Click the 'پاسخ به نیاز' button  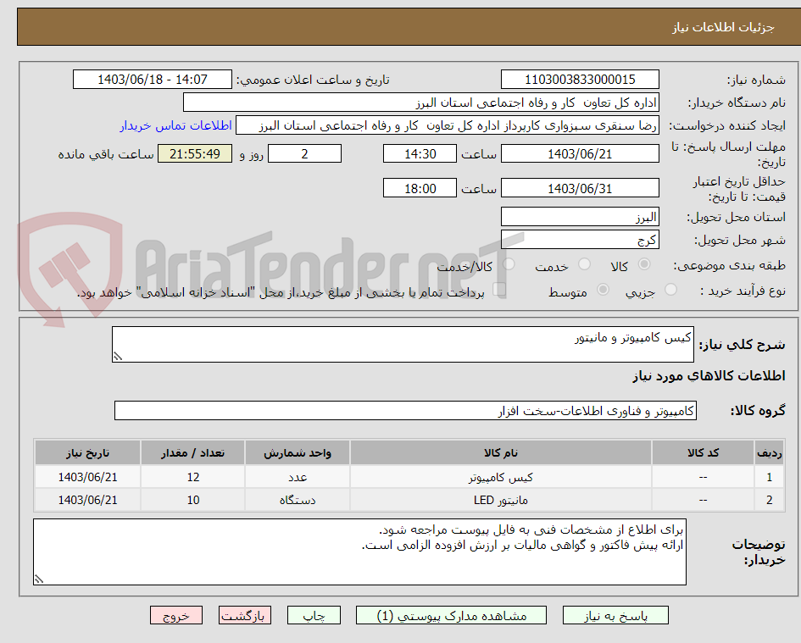pyautogui.click(x=615, y=615)
